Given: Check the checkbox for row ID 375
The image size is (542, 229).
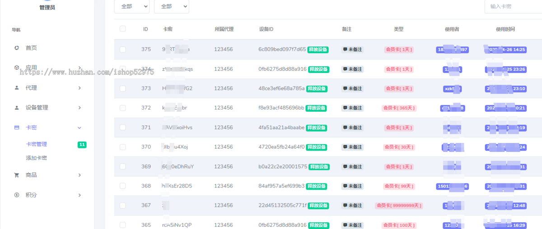Looking at the screenshot, I should coord(123,50).
